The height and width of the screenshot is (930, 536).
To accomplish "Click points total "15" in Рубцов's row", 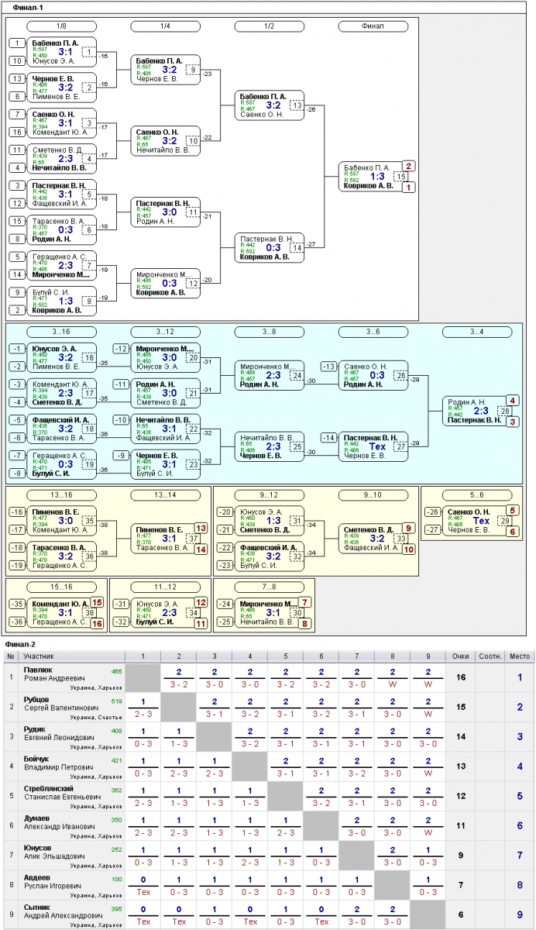I will click(x=461, y=707).
